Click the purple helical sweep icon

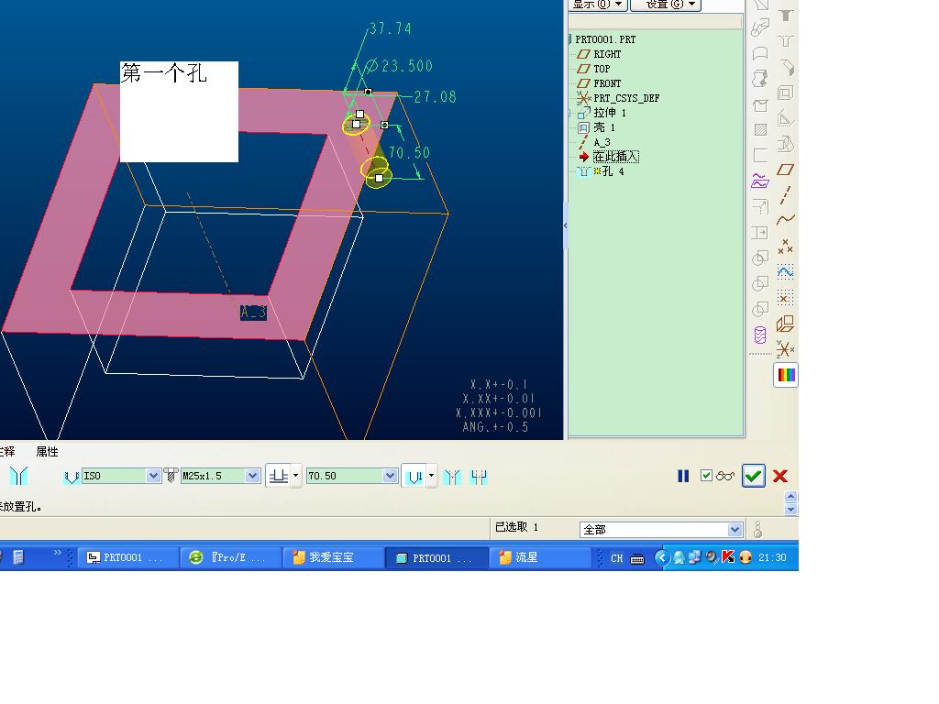coord(760,335)
